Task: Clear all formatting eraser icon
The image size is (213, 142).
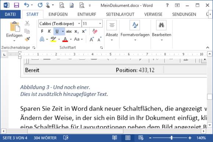Action: [95, 31]
